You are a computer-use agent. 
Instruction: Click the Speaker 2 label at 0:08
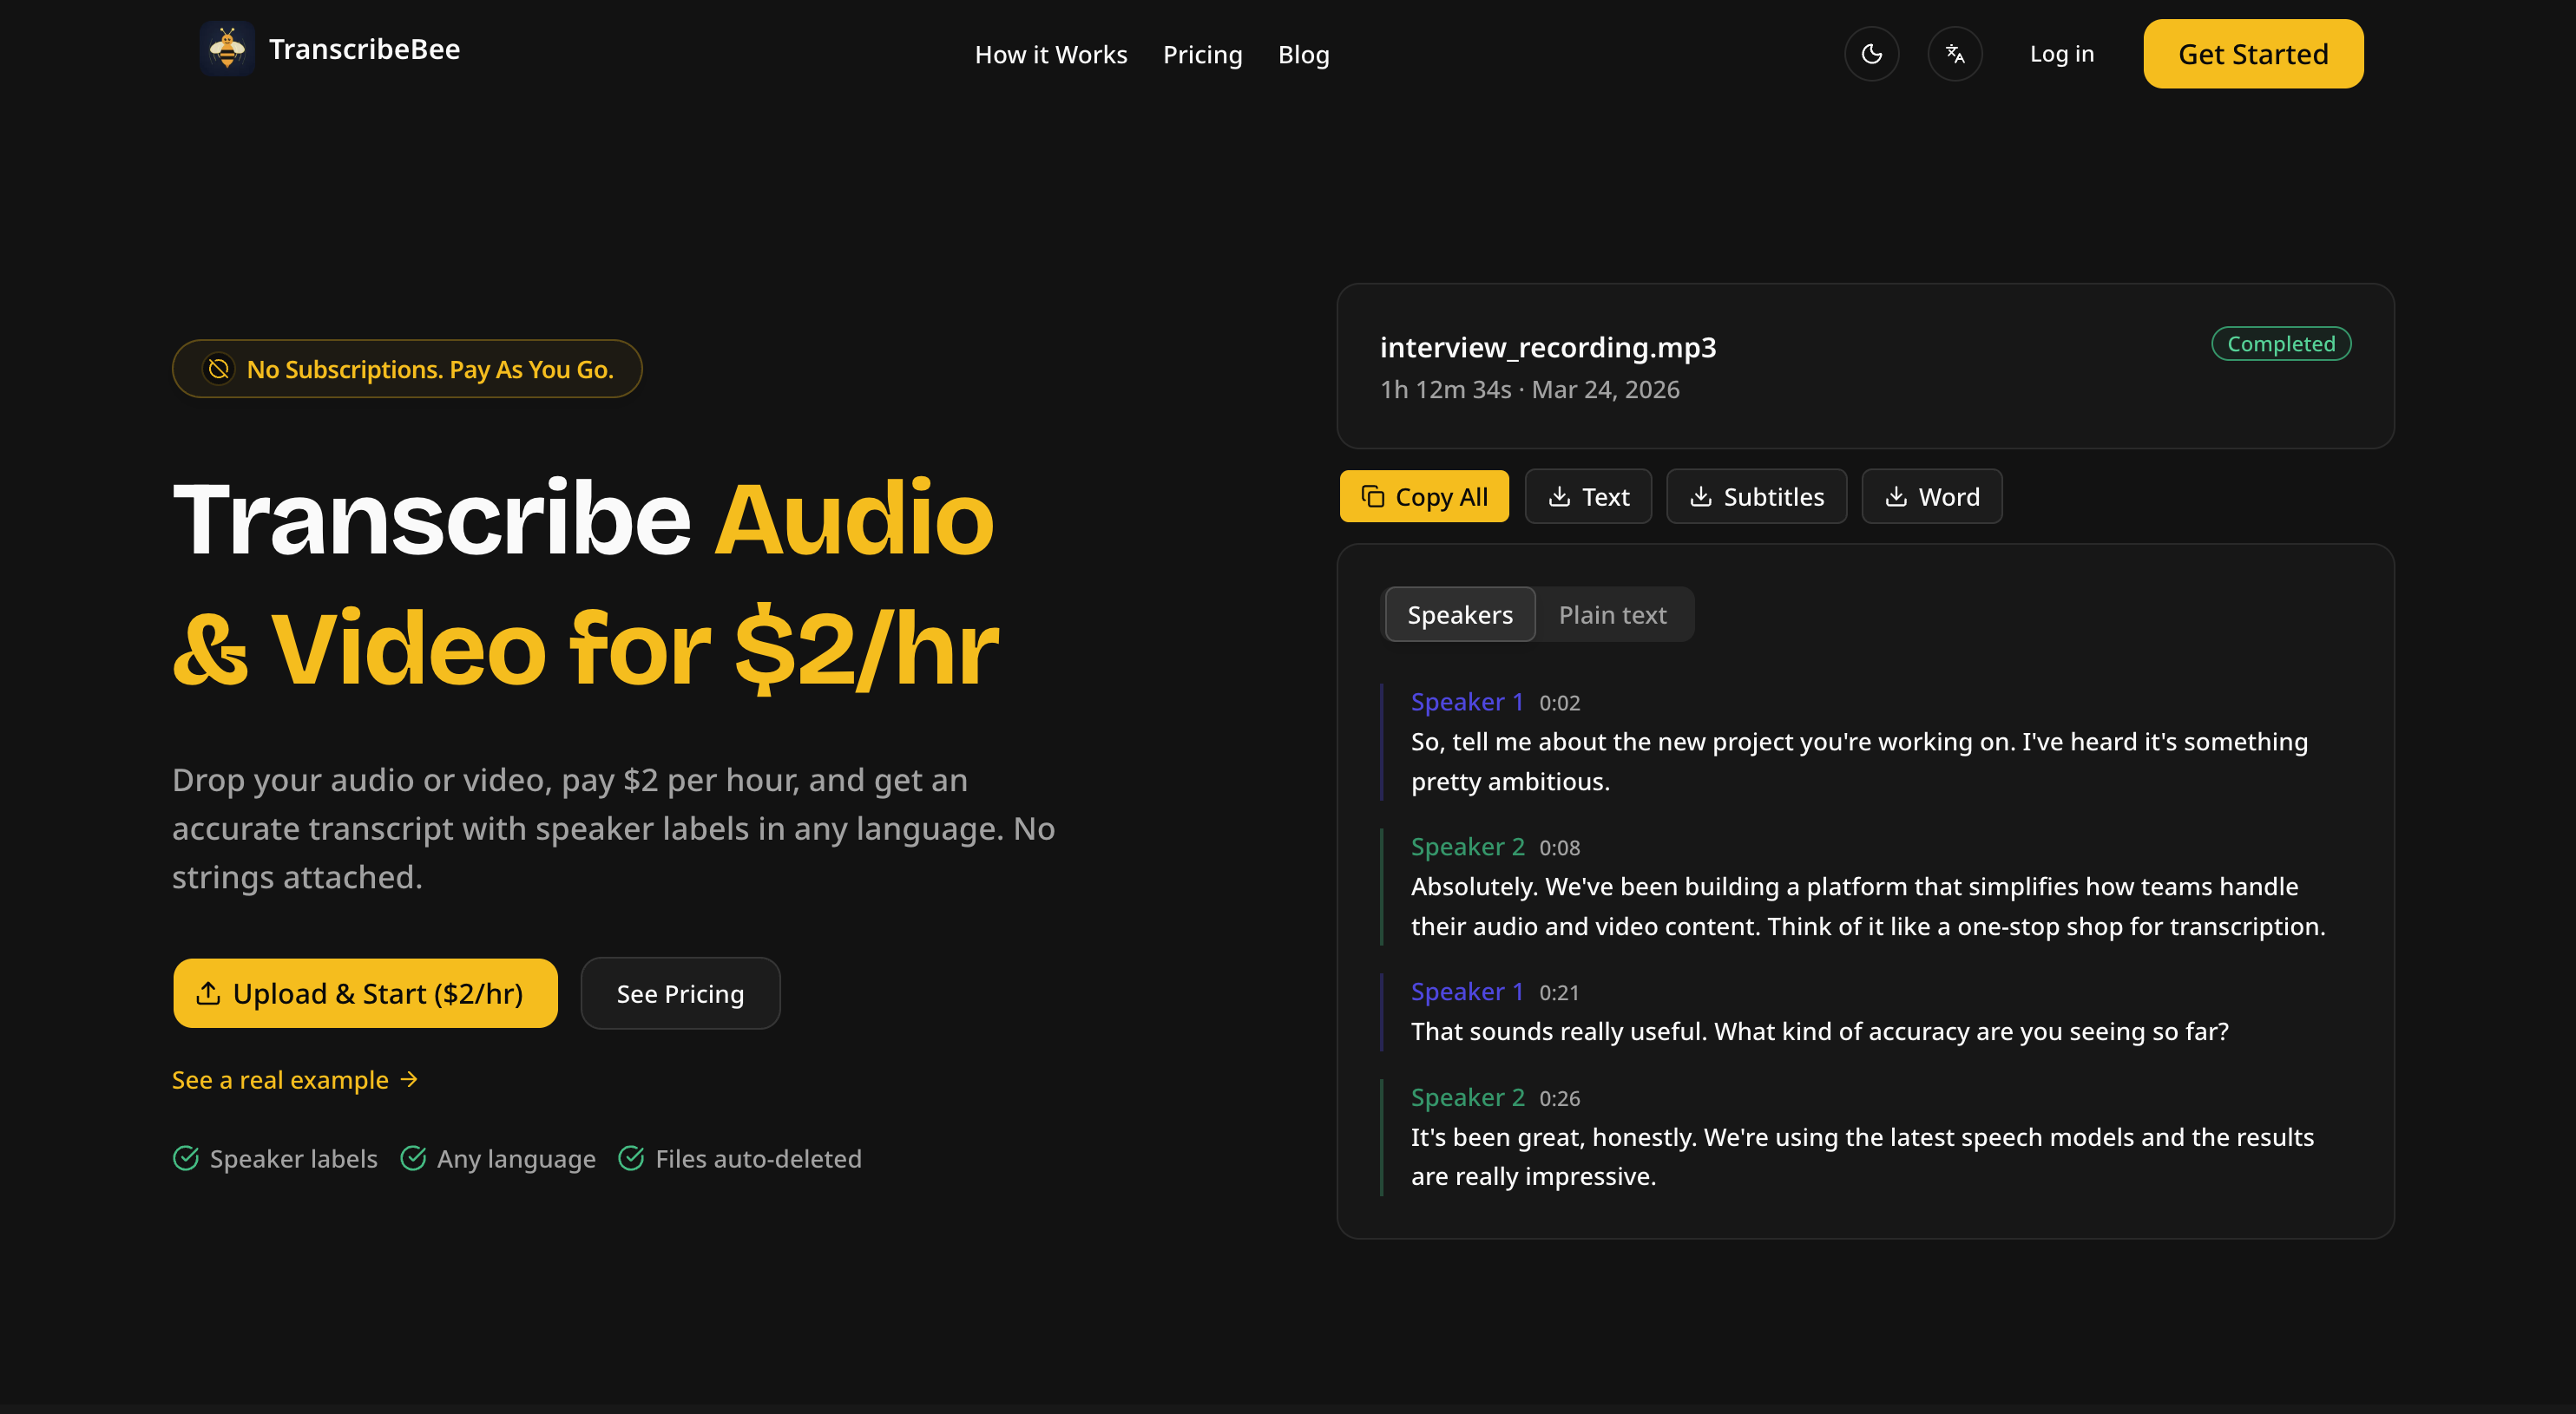[x=1467, y=847]
